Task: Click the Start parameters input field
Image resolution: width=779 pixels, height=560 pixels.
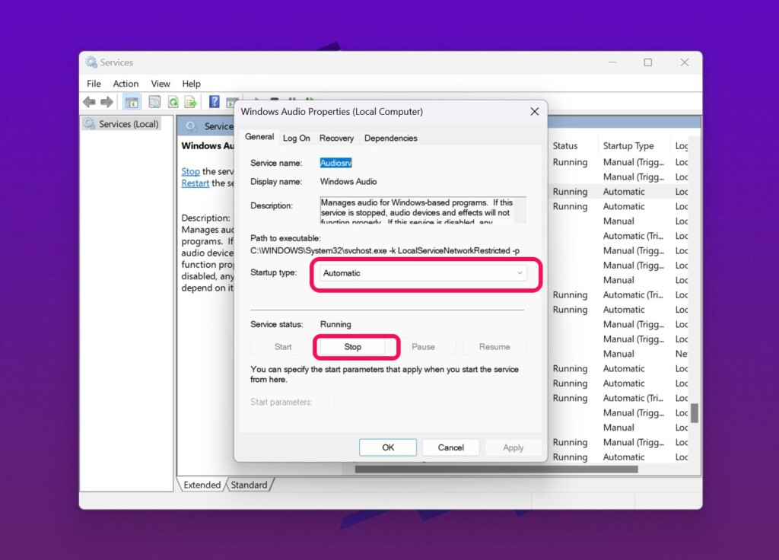Action: pyautogui.click(x=431, y=402)
